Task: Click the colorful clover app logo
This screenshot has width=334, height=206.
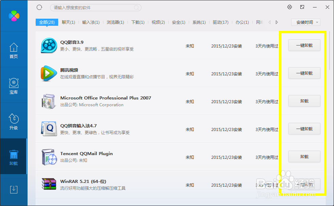Action: coord(14,16)
